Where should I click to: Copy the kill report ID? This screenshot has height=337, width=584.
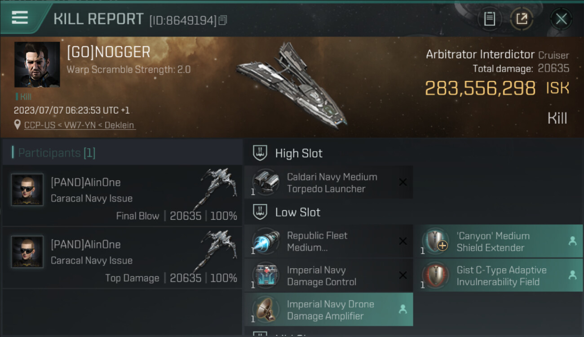[223, 20]
